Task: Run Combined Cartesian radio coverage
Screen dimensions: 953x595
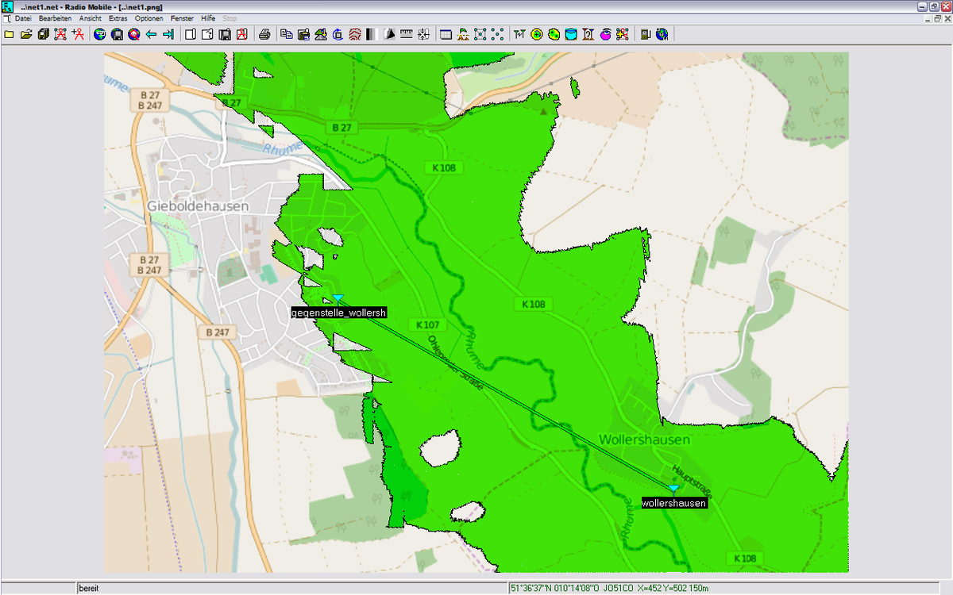Action: (554, 34)
